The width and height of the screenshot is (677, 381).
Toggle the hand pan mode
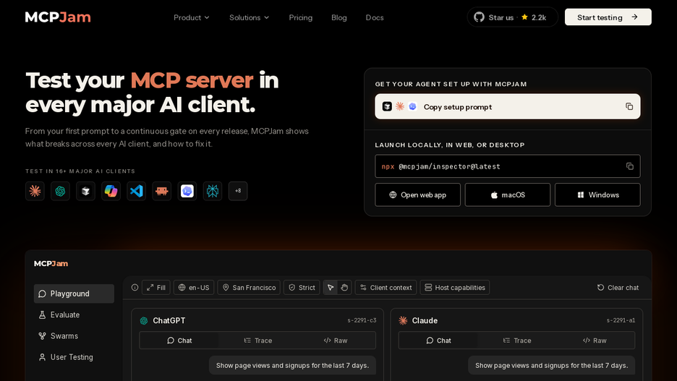tap(344, 287)
